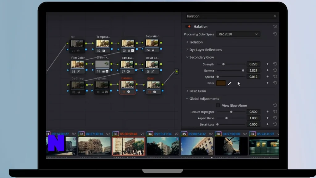Screen dimensions: 316x178
Task: Reset the Aspect Ratio parameter
Action: tap(275, 118)
